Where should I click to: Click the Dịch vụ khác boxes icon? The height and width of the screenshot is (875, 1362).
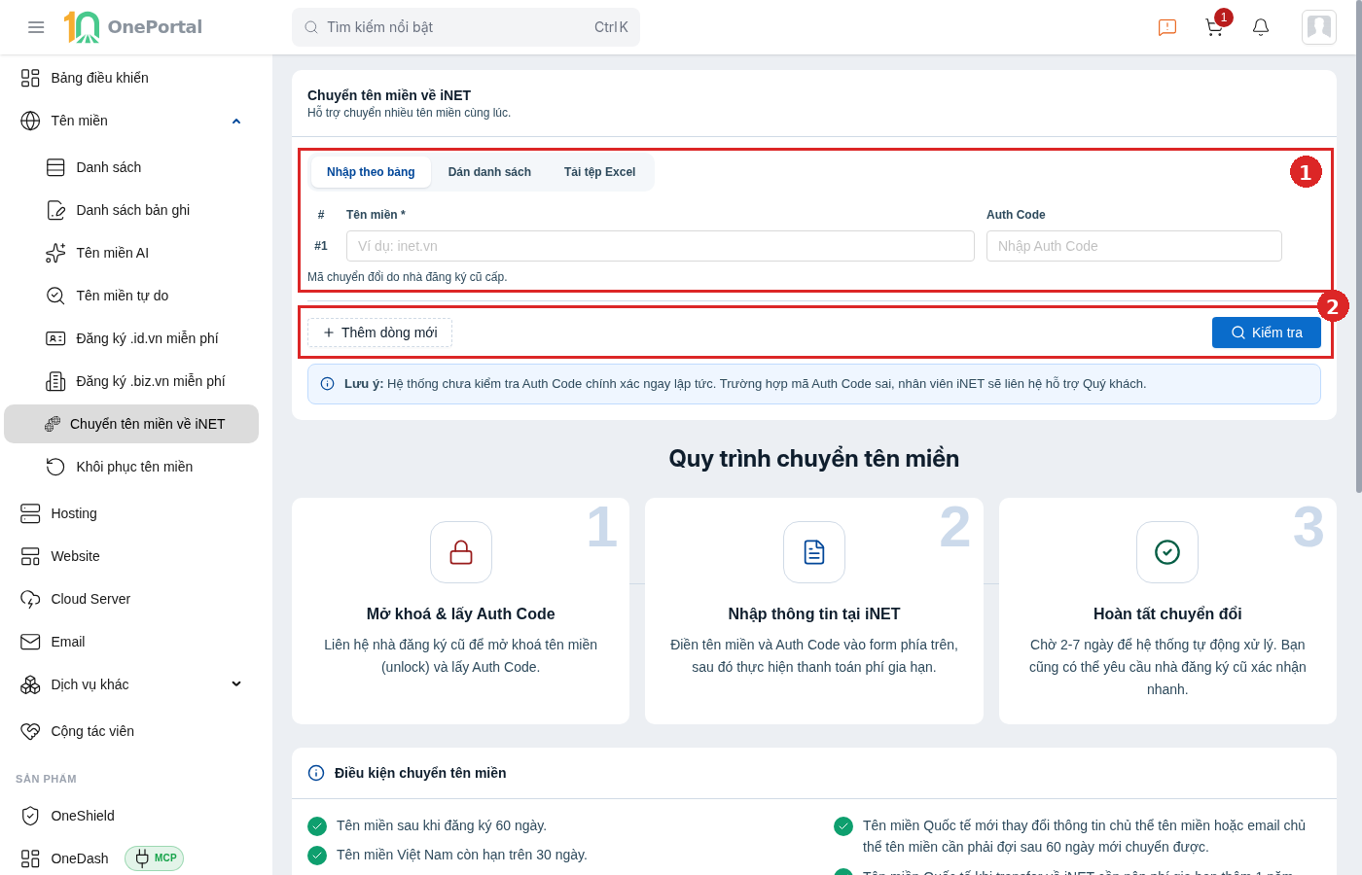30,684
